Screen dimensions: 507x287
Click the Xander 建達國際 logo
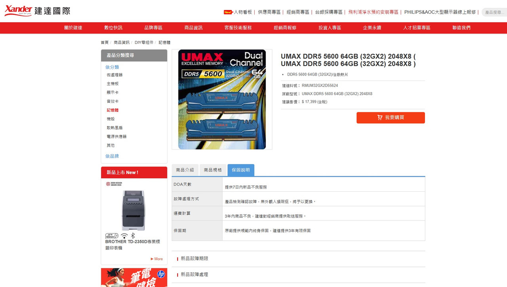37,11
